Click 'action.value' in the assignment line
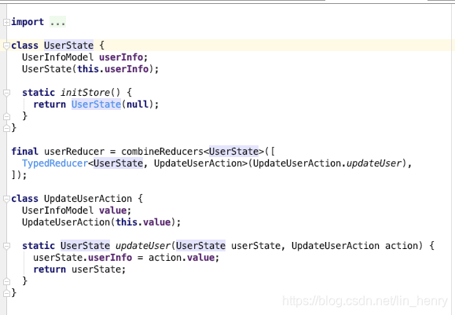 (x=182, y=258)
